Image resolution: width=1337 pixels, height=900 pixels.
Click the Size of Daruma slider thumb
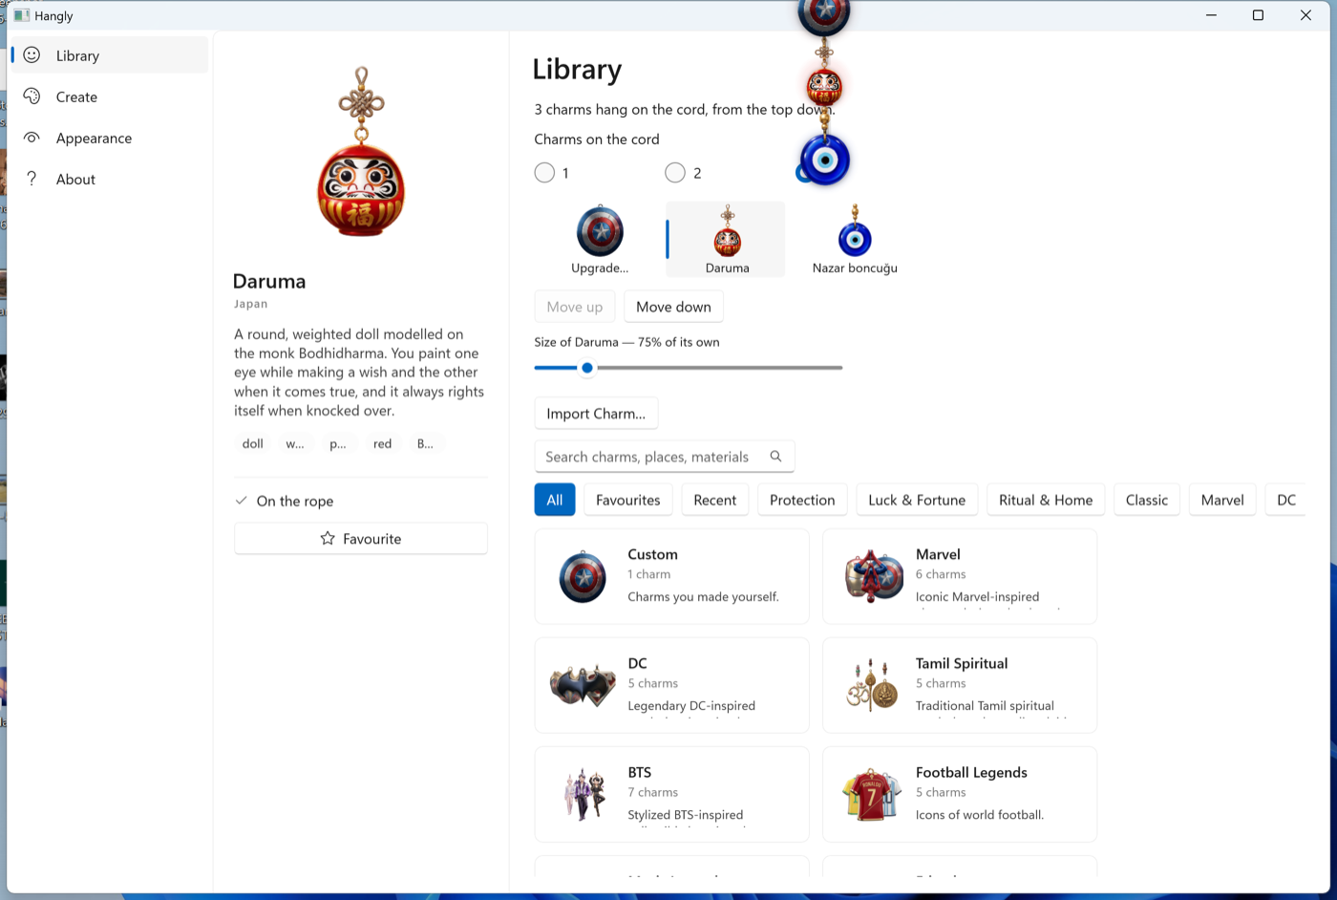(x=587, y=368)
